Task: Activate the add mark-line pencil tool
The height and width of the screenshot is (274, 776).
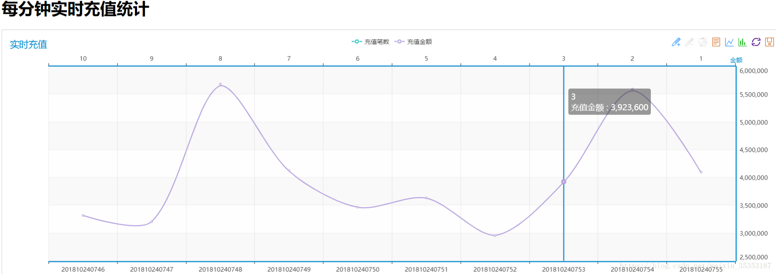Action: pyautogui.click(x=676, y=42)
